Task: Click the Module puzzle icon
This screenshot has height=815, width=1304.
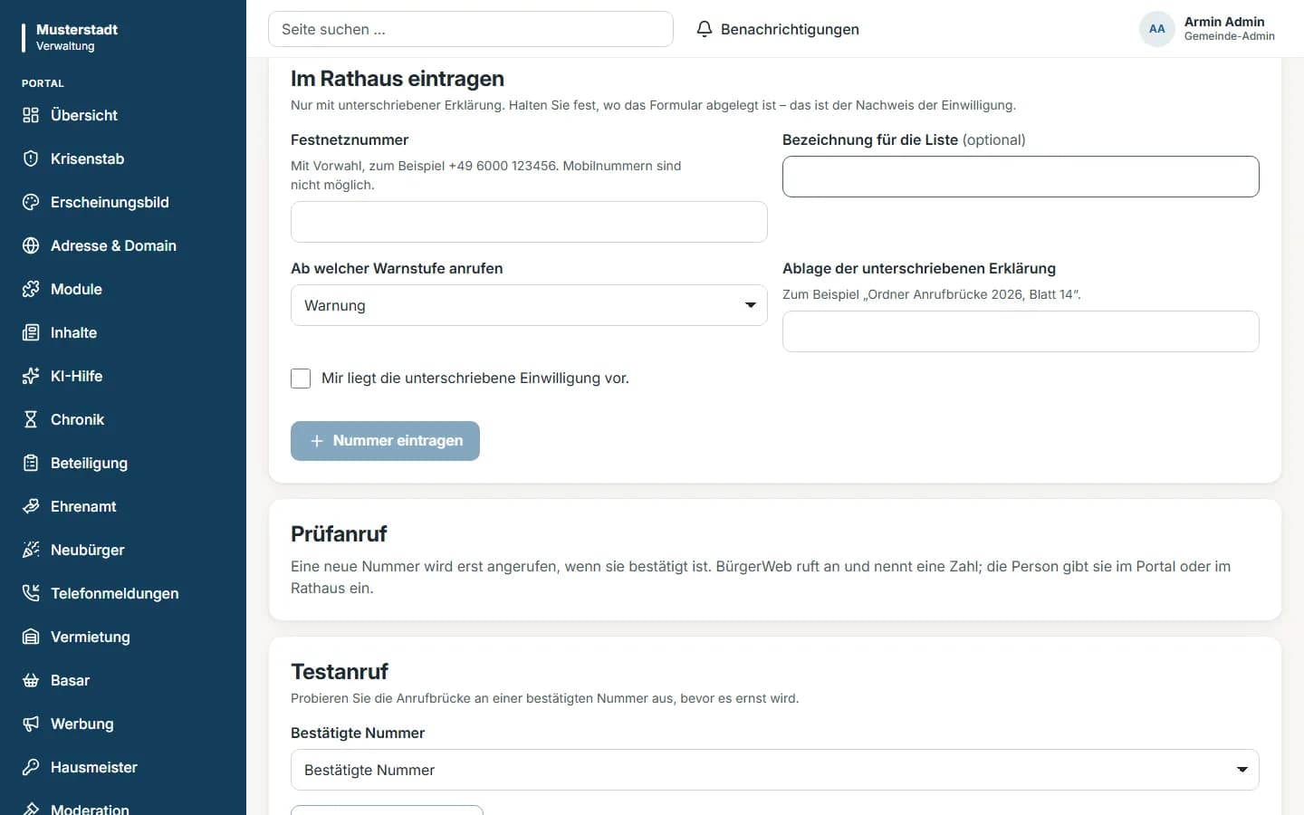Action: 31,289
